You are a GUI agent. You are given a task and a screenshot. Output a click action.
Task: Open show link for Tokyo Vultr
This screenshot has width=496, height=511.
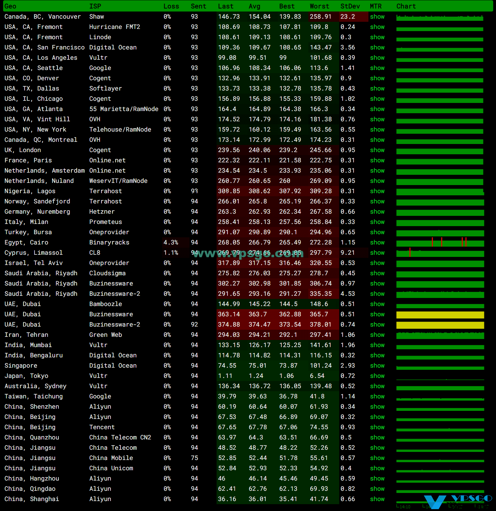click(x=377, y=376)
